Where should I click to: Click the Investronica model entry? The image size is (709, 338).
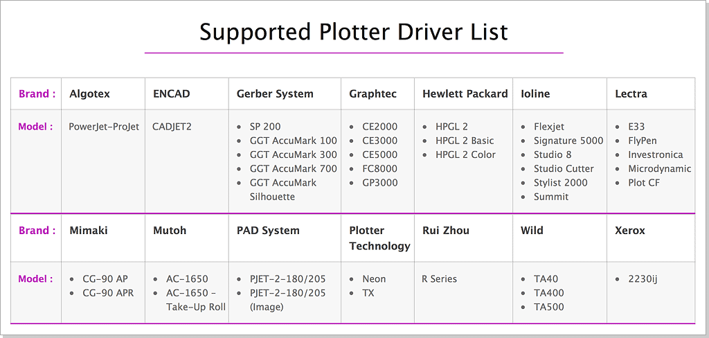tap(655, 154)
